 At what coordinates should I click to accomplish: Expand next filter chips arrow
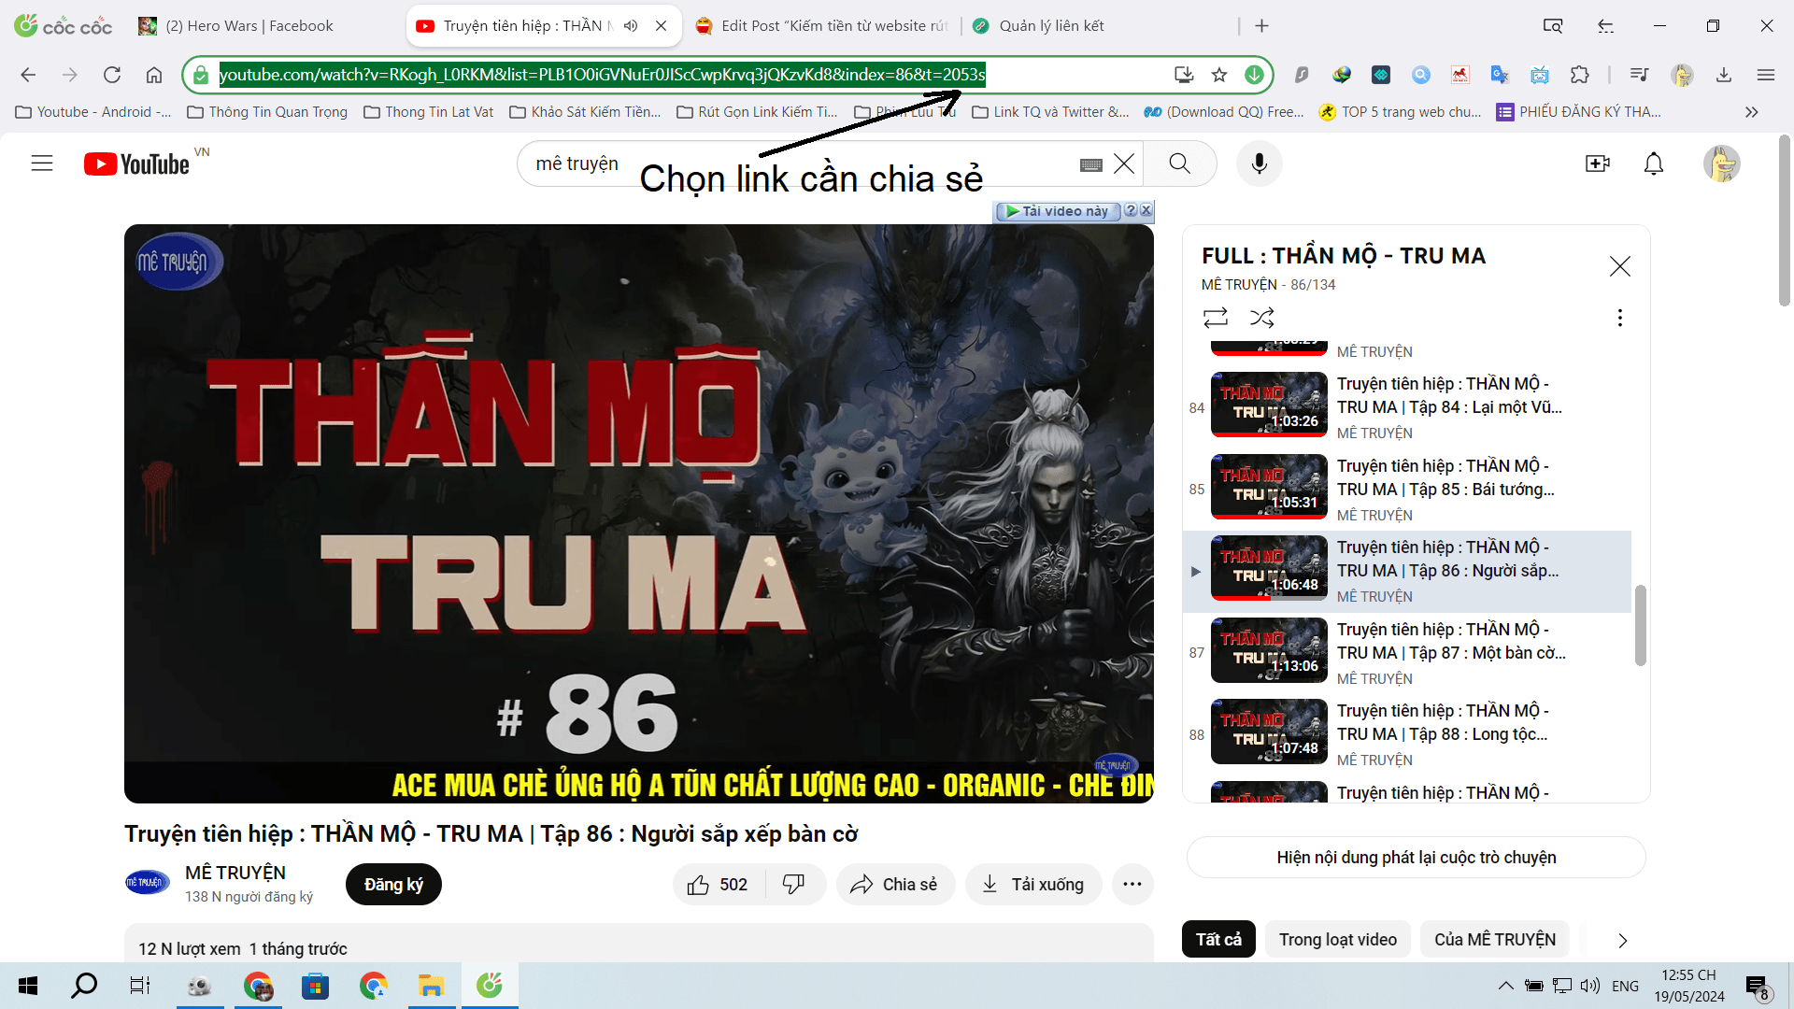coord(1622,940)
